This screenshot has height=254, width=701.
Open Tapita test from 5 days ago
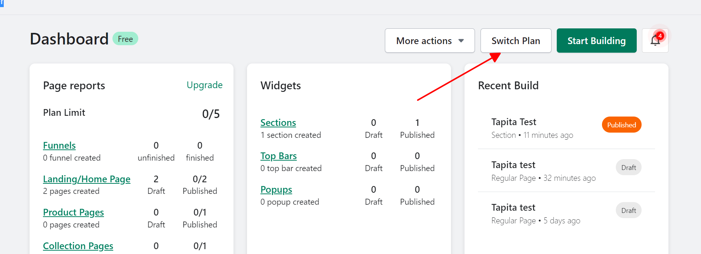tap(513, 208)
